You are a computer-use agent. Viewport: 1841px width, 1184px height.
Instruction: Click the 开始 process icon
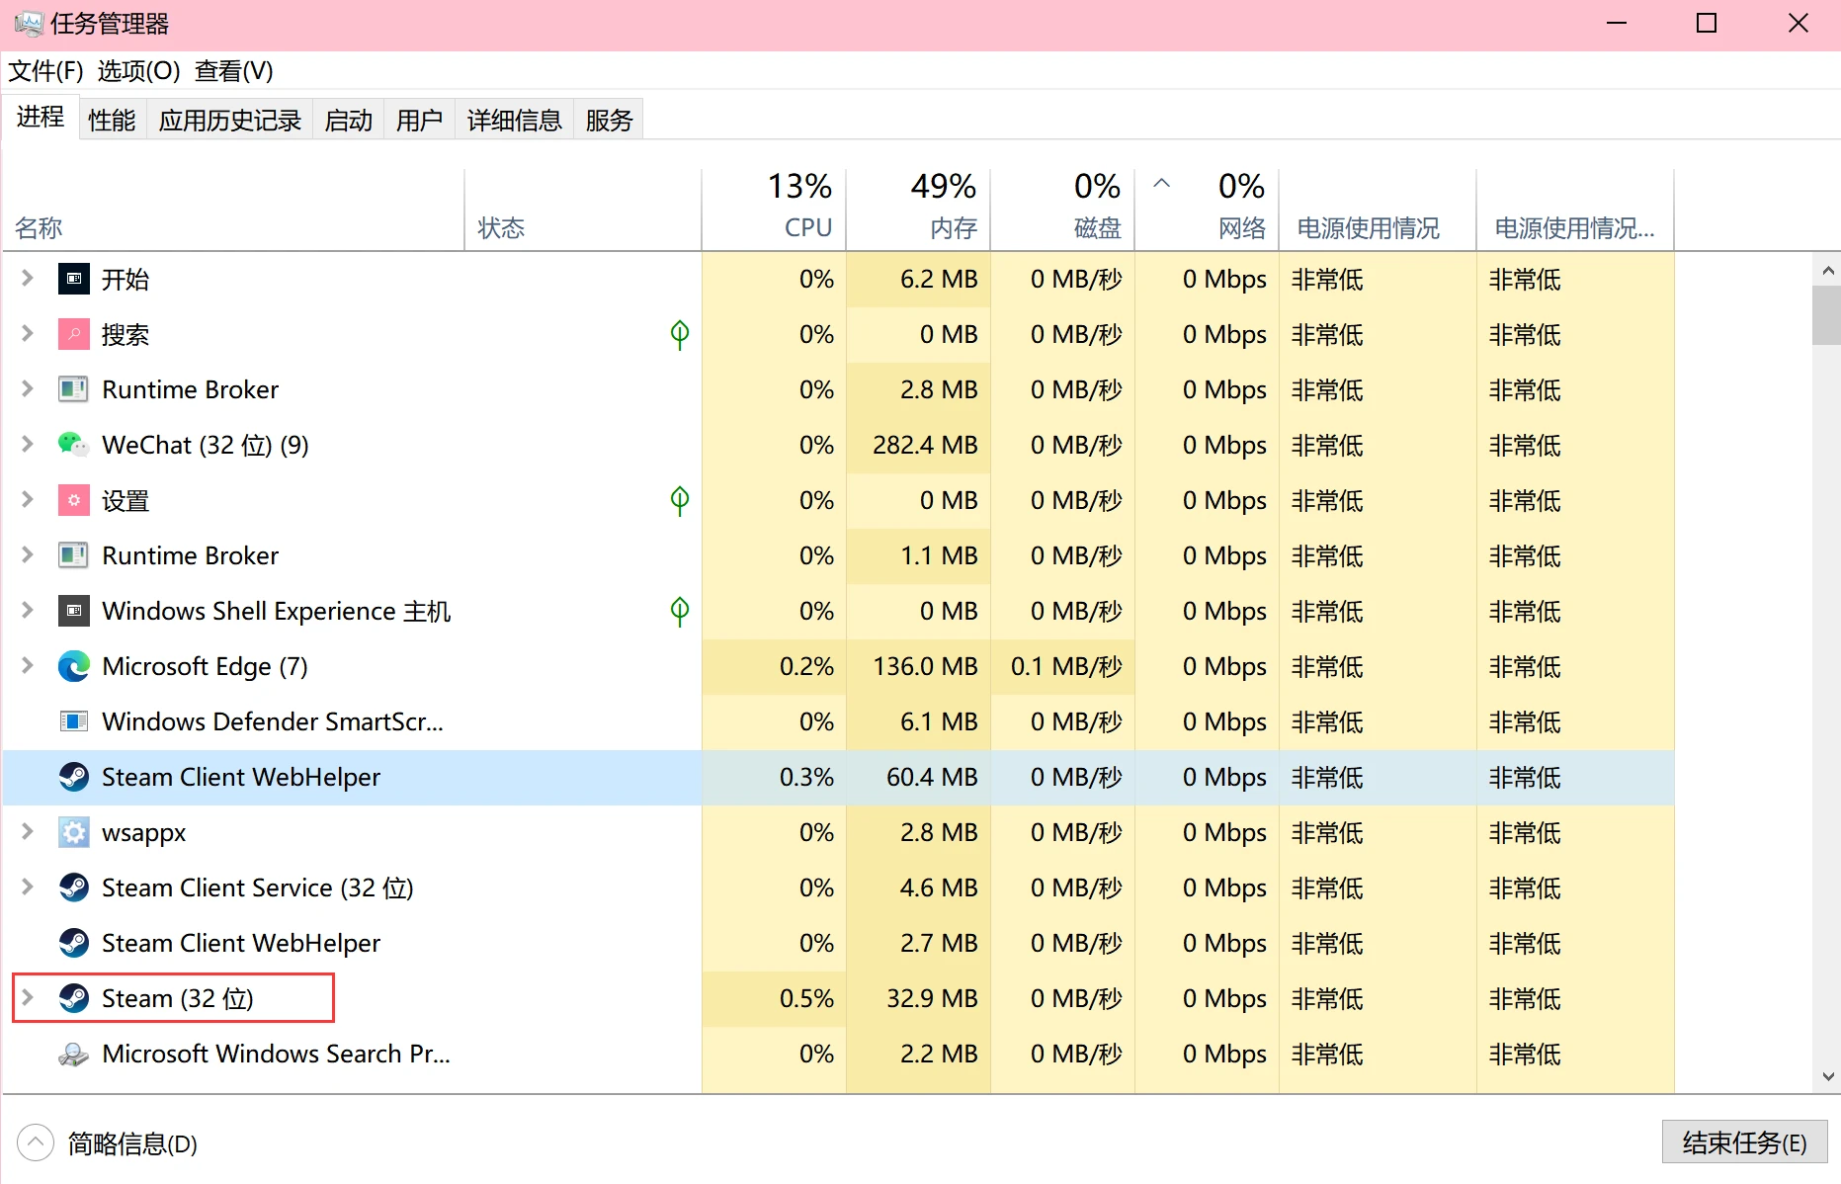73,280
